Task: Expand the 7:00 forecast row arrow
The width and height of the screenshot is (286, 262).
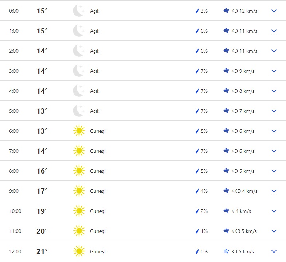Action: coord(274,151)
